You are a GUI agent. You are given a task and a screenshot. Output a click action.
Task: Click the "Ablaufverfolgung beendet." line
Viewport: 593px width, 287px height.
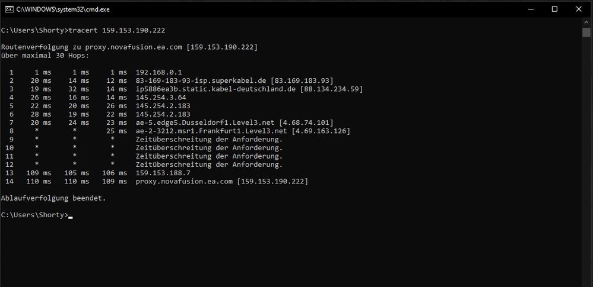click(53, 198)
